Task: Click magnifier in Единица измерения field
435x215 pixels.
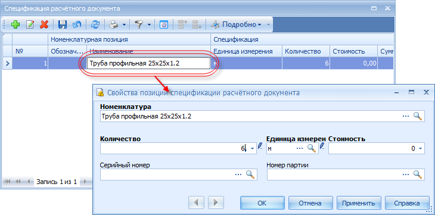Action: [x=312, y=148]
